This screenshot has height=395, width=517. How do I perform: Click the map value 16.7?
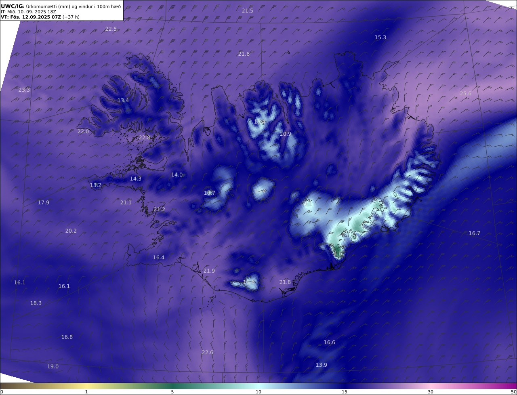[475, 233]
